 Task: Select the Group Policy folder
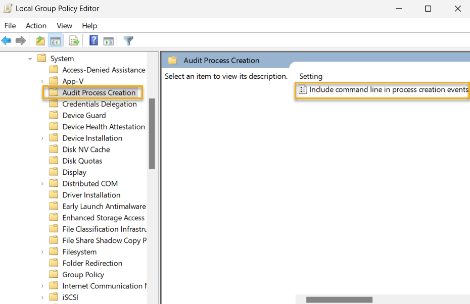(83, 274)
